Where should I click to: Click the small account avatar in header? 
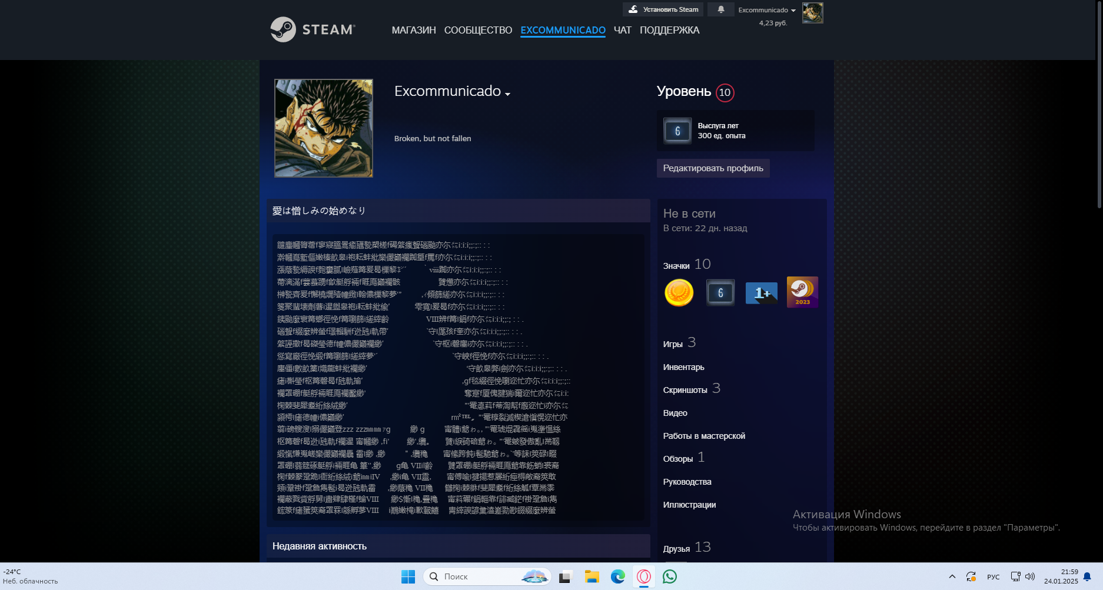[x=812, y=13]
